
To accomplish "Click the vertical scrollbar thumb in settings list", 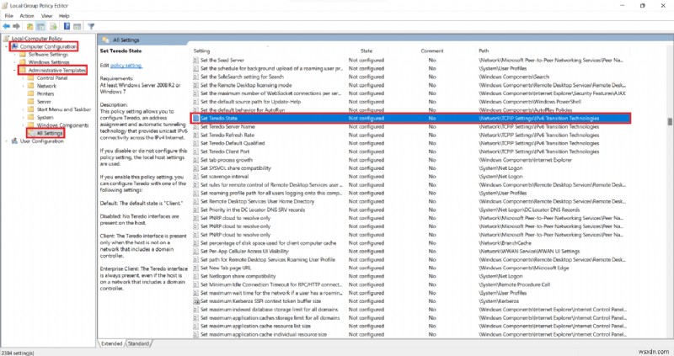I will click(670, 121).
